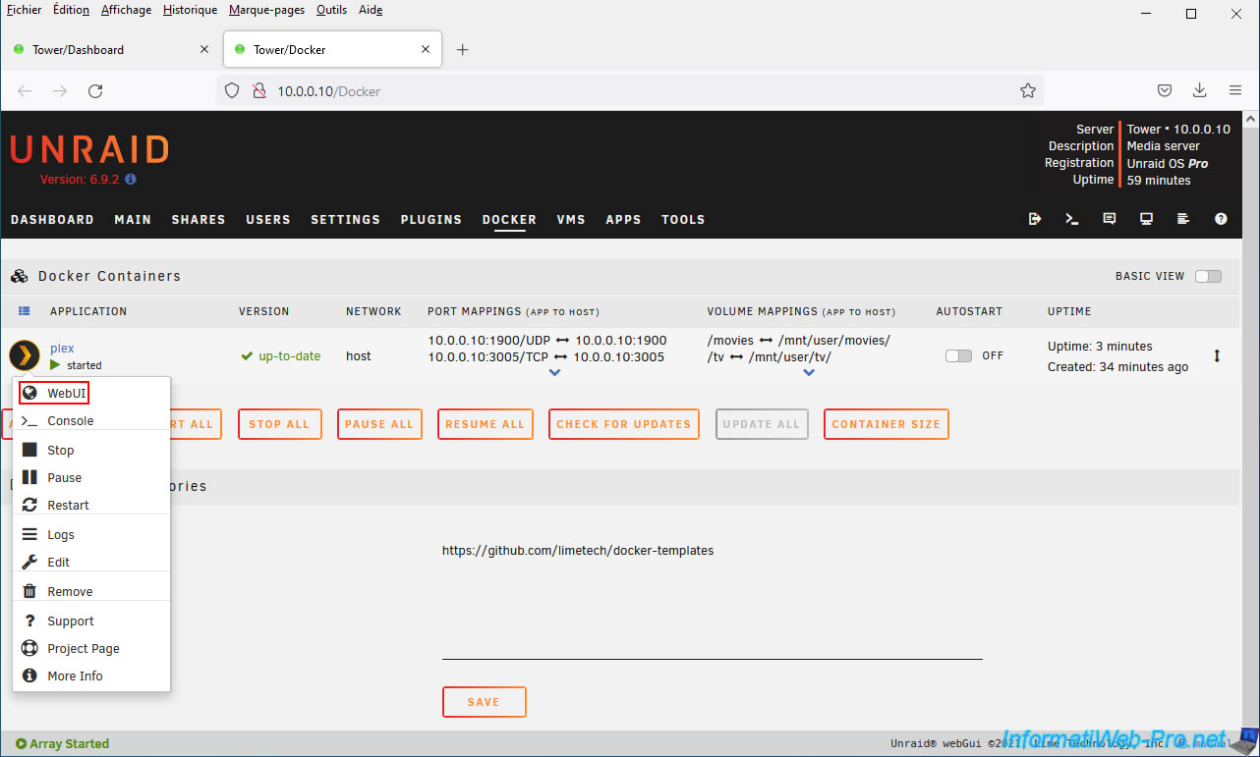The height and width of the screenshot is (757, 1260).
Task: Open the terminal icon in Unraid header
Action: (1072, 219)
